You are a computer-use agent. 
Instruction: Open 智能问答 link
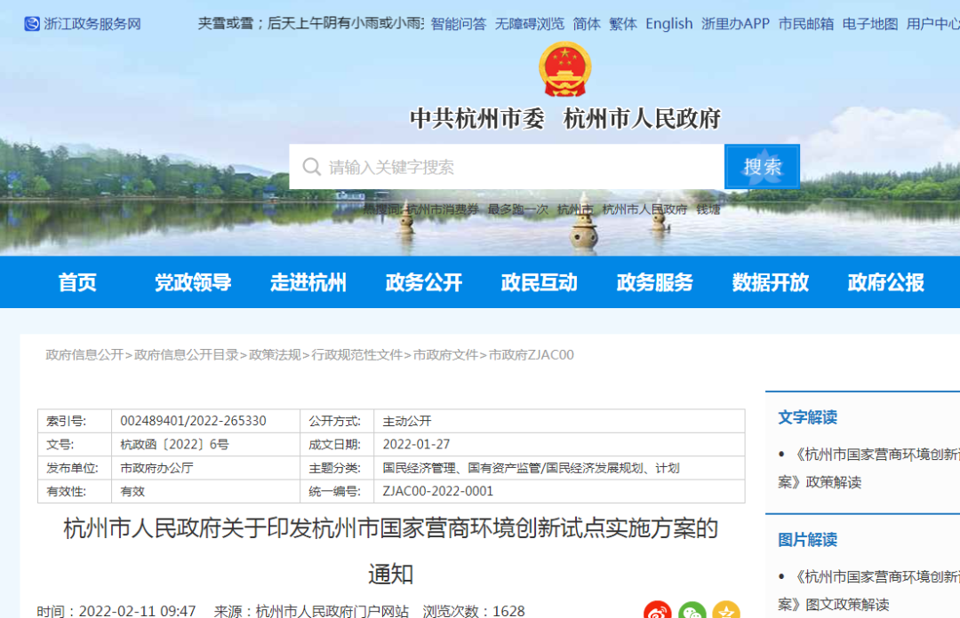click(x=458, y=24)
